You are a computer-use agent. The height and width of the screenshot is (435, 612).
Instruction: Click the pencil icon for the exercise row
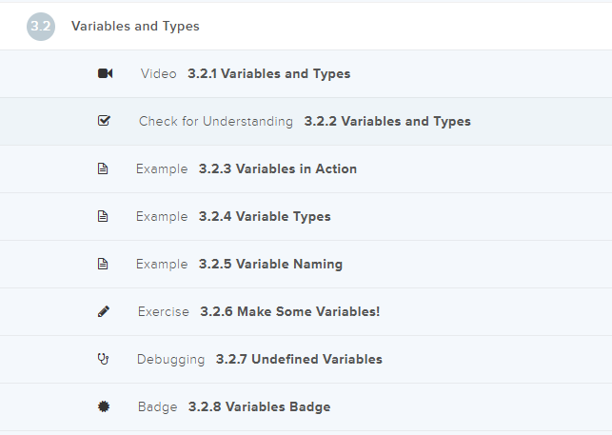click(104, 312)
